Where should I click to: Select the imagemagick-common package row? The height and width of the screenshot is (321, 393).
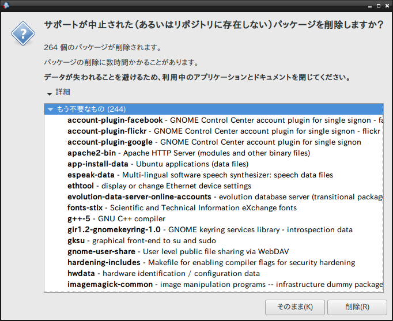(214, 285)
